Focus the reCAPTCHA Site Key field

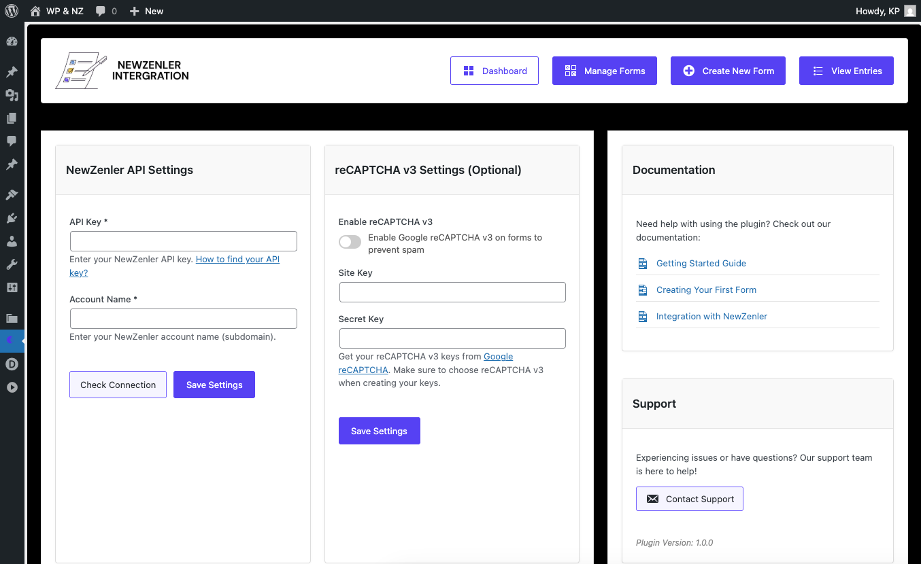pos(452,292)
